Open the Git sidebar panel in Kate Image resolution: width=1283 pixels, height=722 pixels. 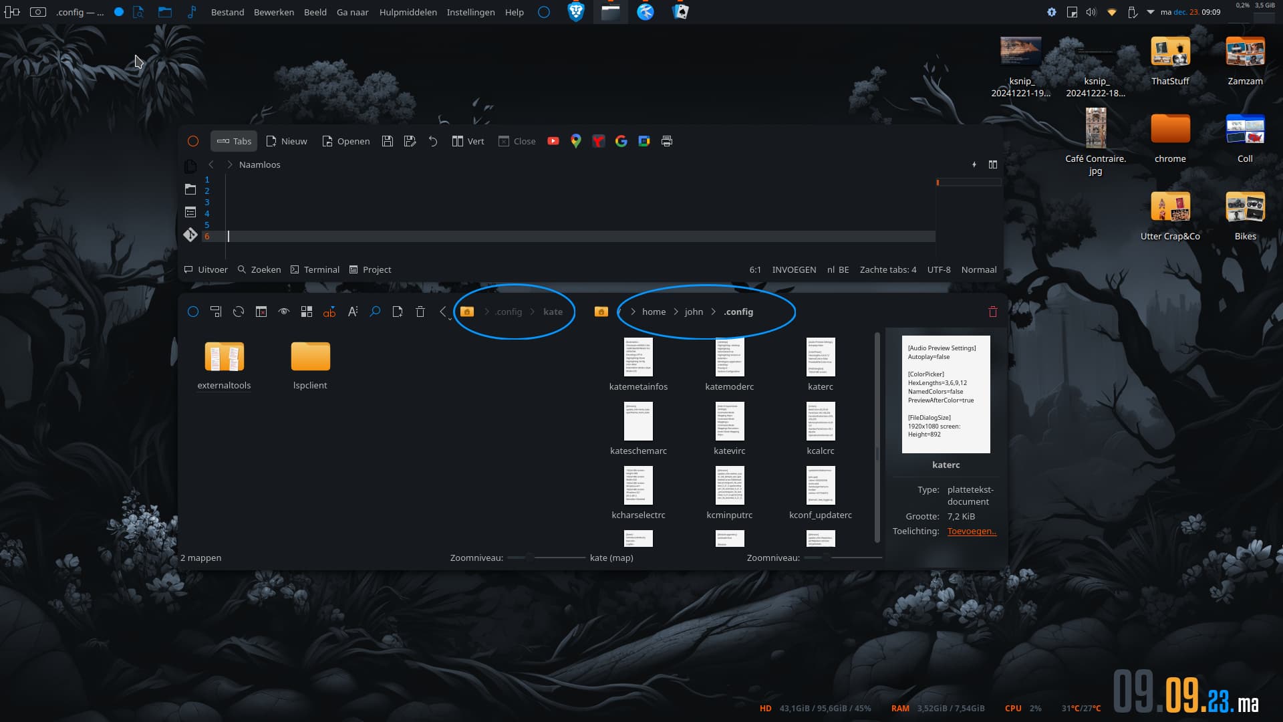point(190,235)
